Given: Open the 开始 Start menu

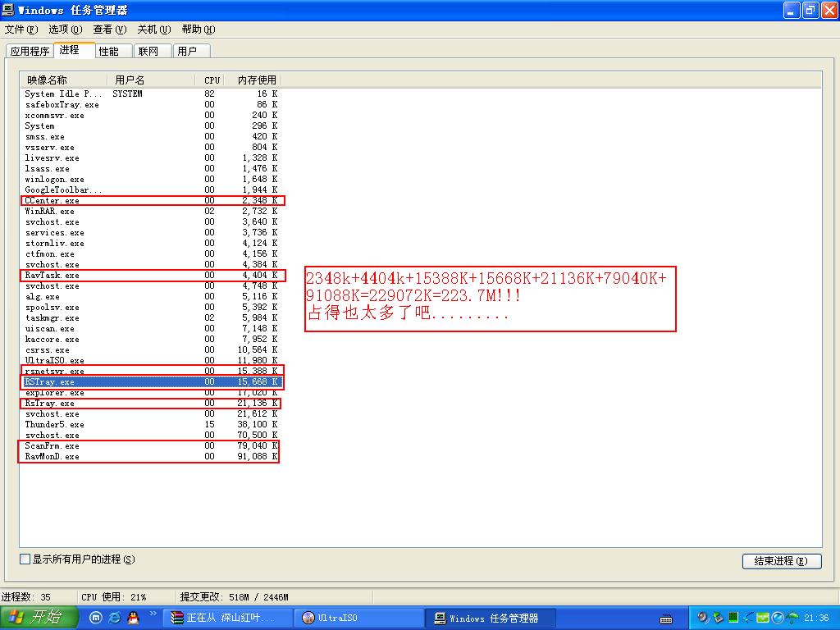Looking at the screenshot, I should [39, 618].
